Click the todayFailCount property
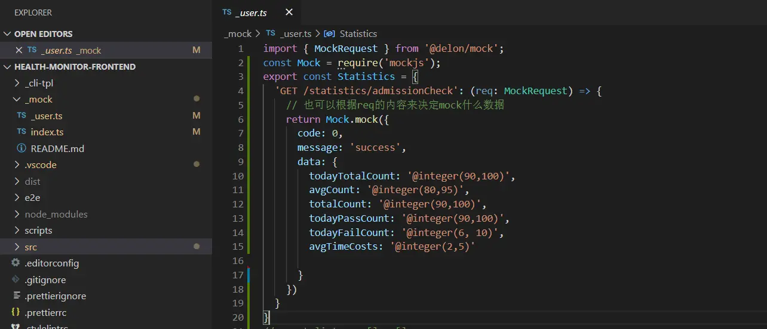Viewport: 767px width, 329px height. click(349, 233)
